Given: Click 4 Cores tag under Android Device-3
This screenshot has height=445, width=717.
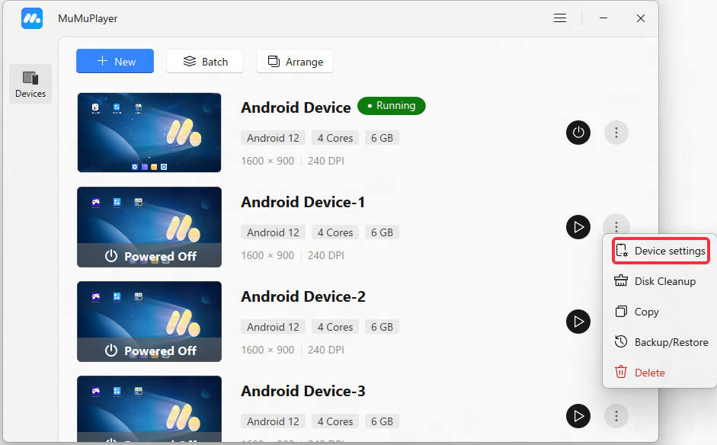Looking at the screenshot, I should click(x=335, y=421).
